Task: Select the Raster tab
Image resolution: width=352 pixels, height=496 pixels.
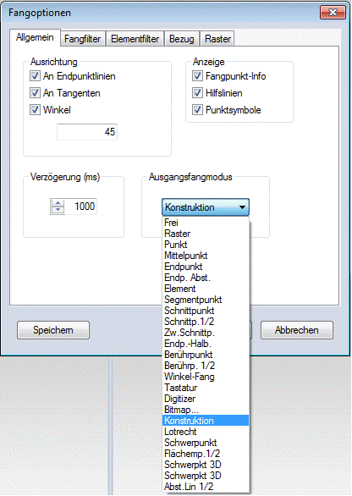Action: tap(217, 39)
